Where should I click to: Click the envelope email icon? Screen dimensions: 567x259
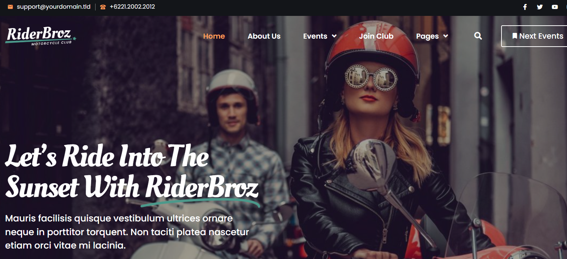pos(10,7)
